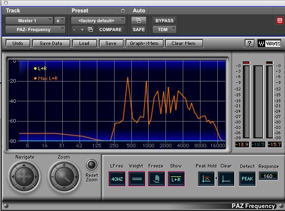Toggle the Weight button

137,179
